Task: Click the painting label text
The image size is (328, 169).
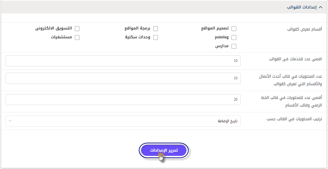Action: pos(222,37)
